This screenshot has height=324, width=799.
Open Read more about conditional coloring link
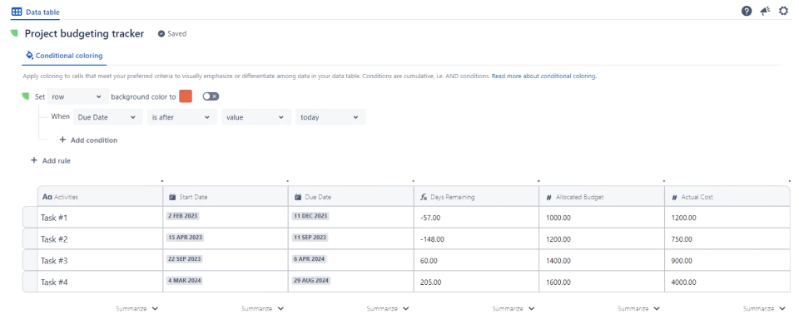coord(544,76)
